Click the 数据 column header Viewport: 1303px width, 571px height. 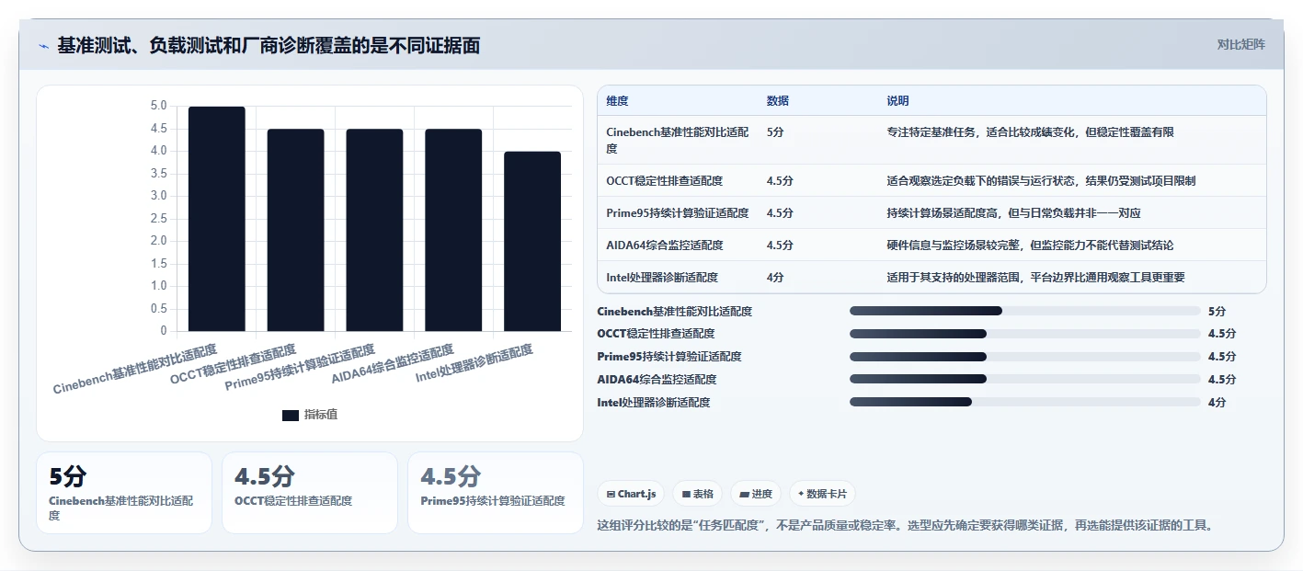click(778, 101)
